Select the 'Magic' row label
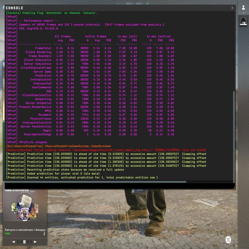The width and height of the screenshot is (249, 249). coord(47,131)
